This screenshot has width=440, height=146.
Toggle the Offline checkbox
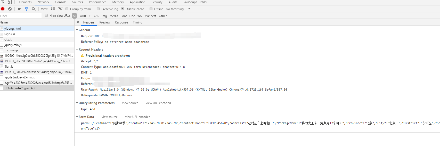click(x=151, y=9)
